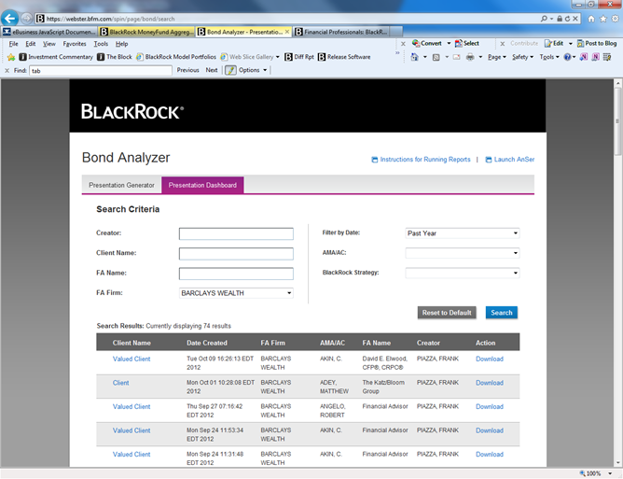623x479 pixels.
Task: Click the Refresh page icon
Action: point(567,19)
